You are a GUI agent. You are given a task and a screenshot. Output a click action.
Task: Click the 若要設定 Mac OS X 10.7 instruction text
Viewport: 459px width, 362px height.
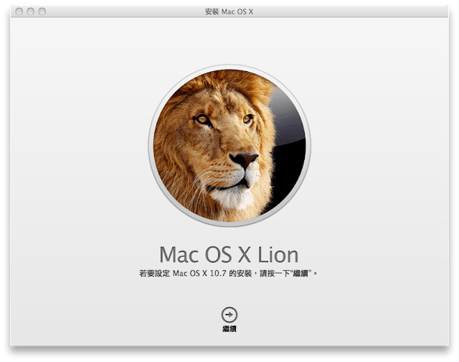coord(229,274)
